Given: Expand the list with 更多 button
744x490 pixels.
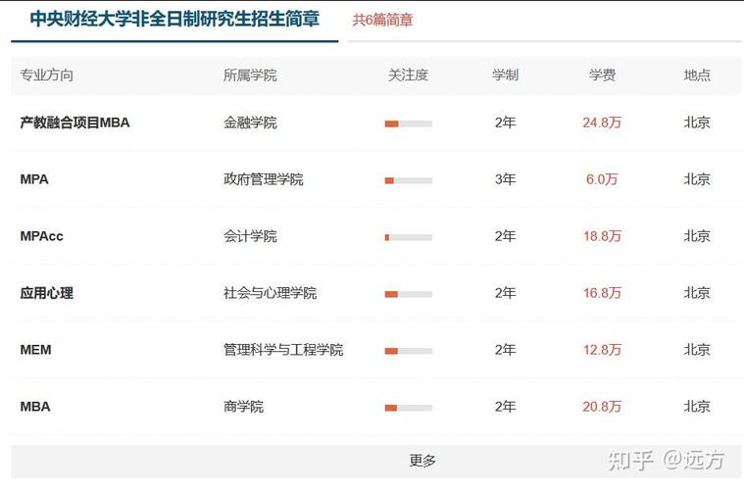Looking at the screenshot, I should pyautogui.click(x=375, y=461).
